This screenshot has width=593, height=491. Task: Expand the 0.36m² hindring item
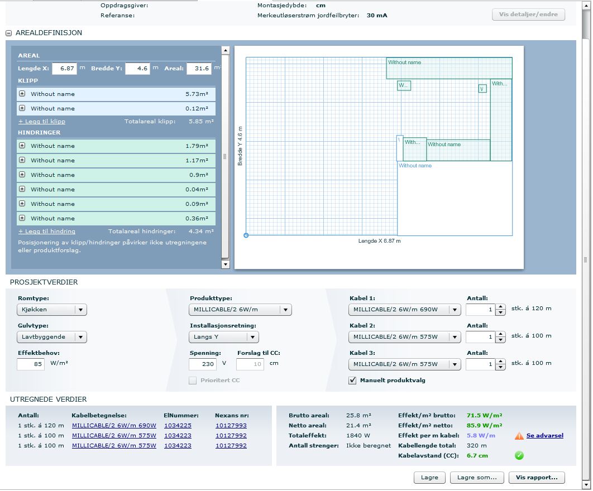click(x=22, y=218)
